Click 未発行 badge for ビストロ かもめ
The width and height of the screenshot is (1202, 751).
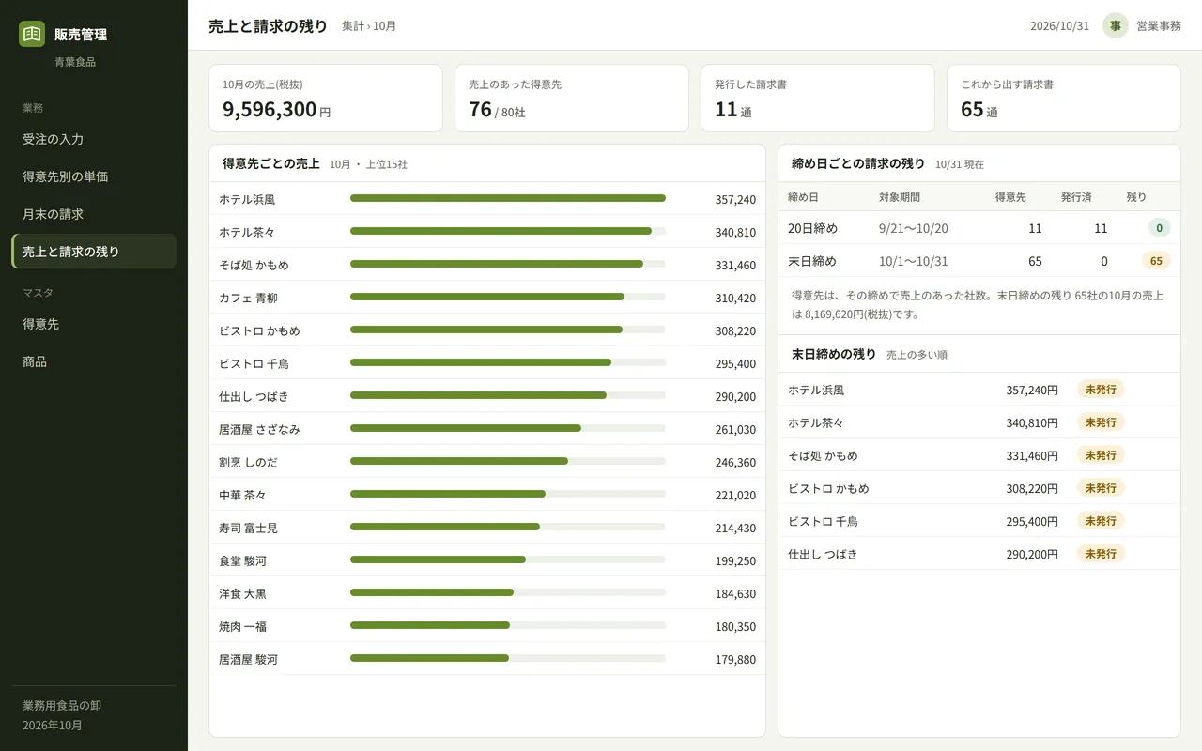[x=1101, y=488]
